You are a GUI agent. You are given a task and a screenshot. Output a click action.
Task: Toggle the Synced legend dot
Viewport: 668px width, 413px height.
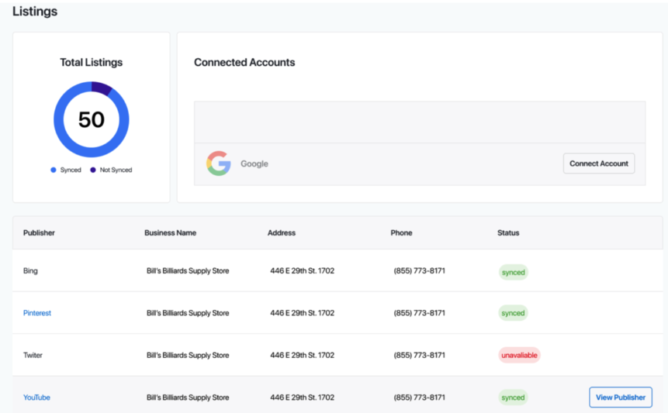[54, 170]
